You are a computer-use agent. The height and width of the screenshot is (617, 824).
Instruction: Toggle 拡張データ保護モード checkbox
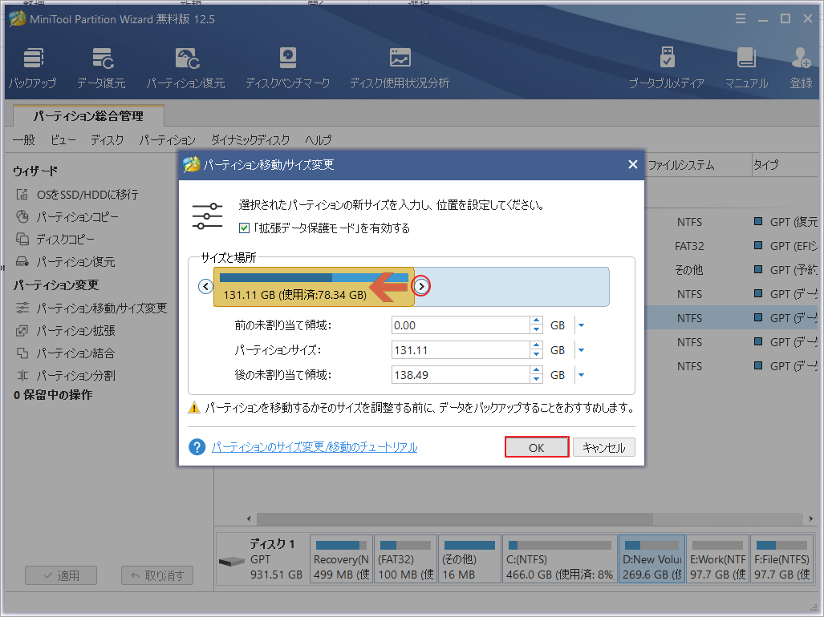tap(244, 228)
